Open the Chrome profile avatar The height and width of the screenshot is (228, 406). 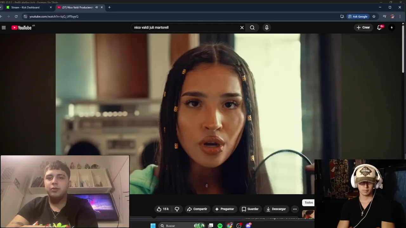(392, 16)
